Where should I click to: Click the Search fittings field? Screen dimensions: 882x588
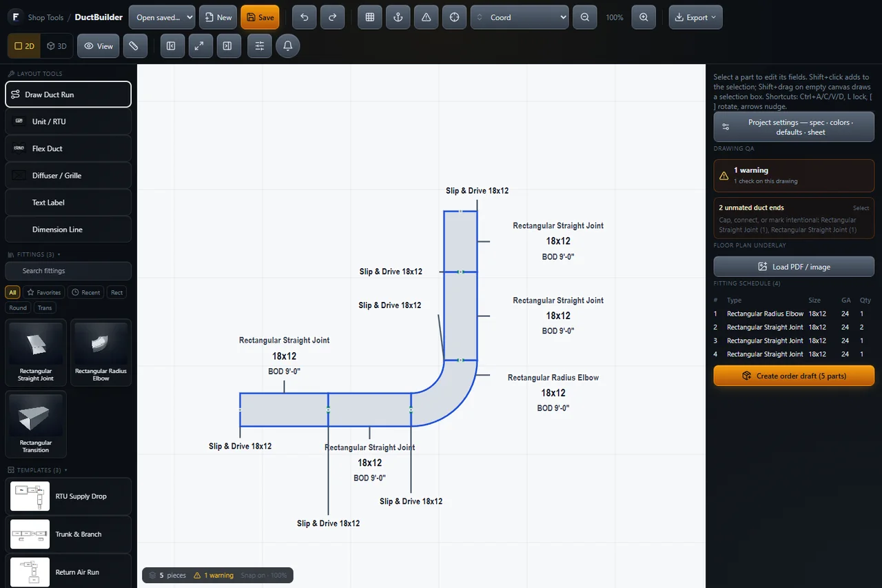coord(68,271)
